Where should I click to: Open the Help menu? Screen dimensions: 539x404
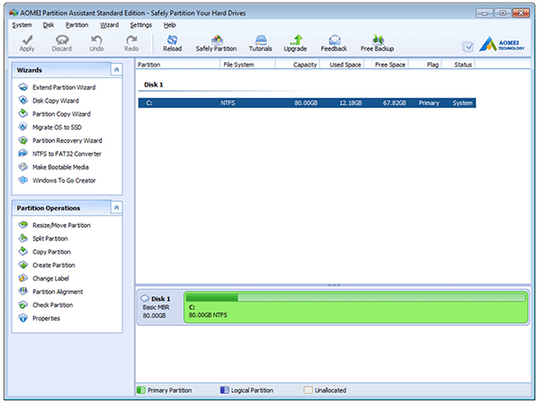(169, 25)
